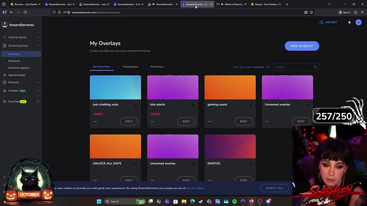Open Sponsorships in the sidebar
Screen dimensions: 367x206
coord(17,75)
